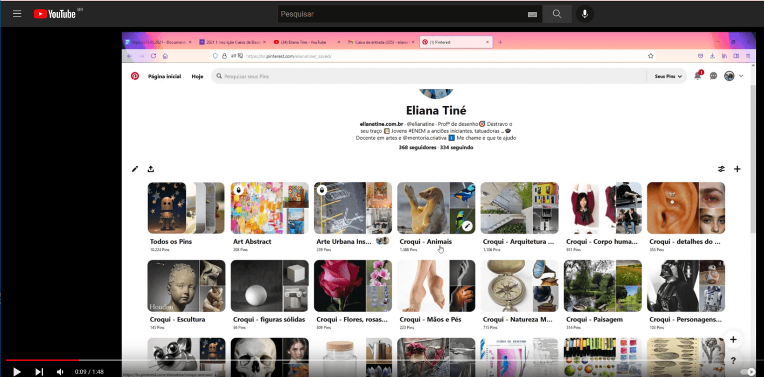Screen dimensions: 764x377
Task: Switch to the Caixa de entrada Gmail tab
Action: click(381, 42)
